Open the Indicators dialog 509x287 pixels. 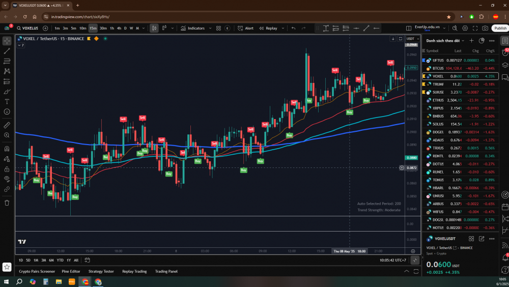pos(193,28)
